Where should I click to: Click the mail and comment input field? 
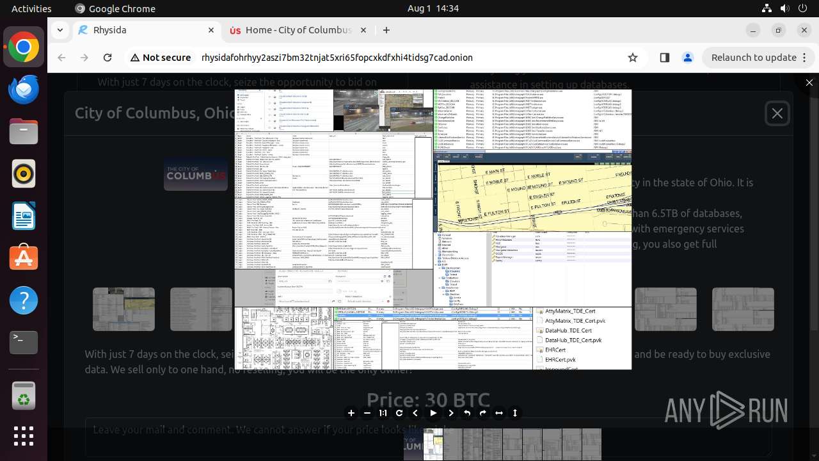428,437
